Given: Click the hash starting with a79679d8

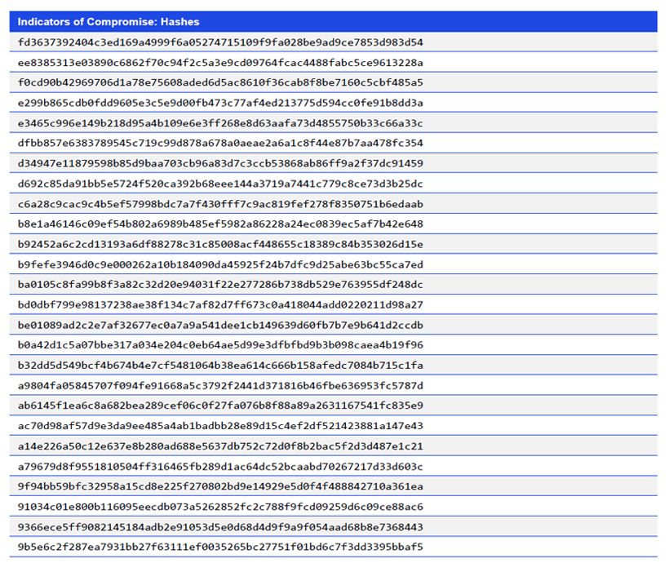Looking at the screenshot, I should [x=220, y=467].
